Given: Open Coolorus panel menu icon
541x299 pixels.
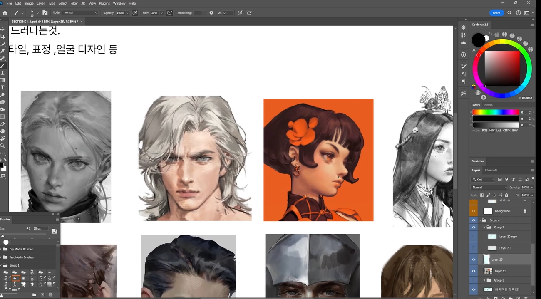Looking at the screenshot, I should coord(533,25).
